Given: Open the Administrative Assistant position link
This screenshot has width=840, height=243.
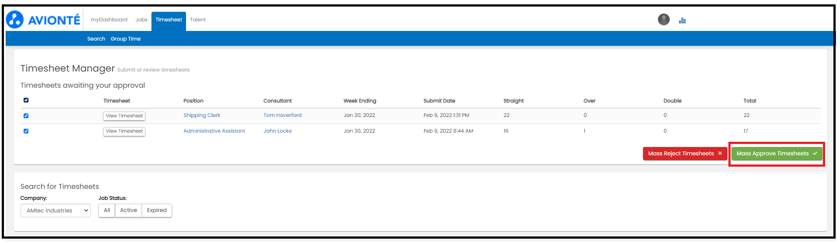Looking at the screenshot, I should coord(214,131).
